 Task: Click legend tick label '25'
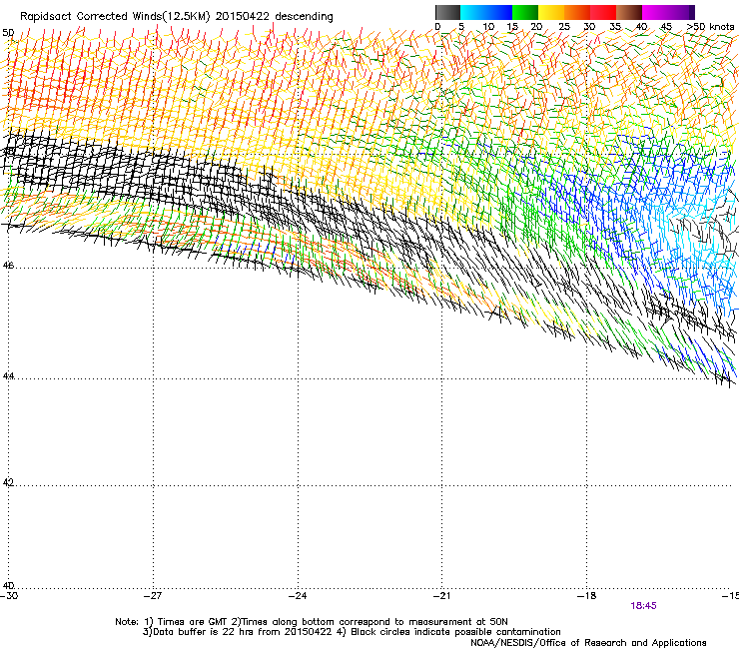[564, 27]
